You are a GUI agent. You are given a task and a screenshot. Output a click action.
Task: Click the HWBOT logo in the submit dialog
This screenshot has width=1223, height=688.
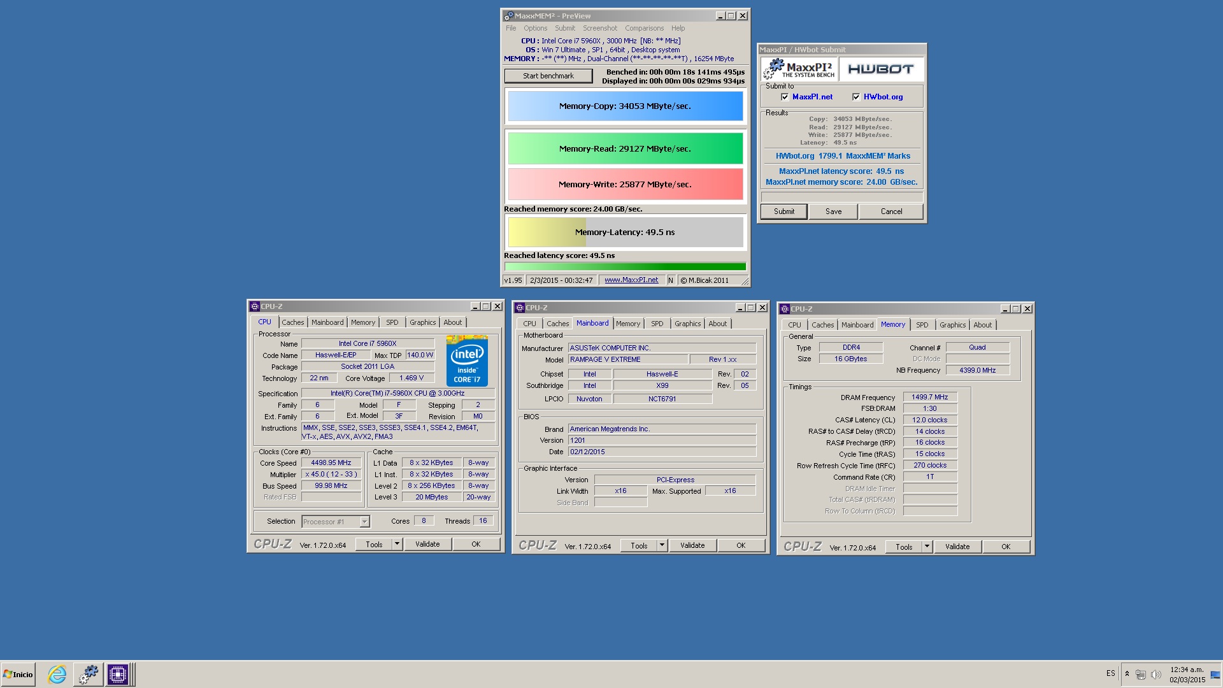[881, 69]
